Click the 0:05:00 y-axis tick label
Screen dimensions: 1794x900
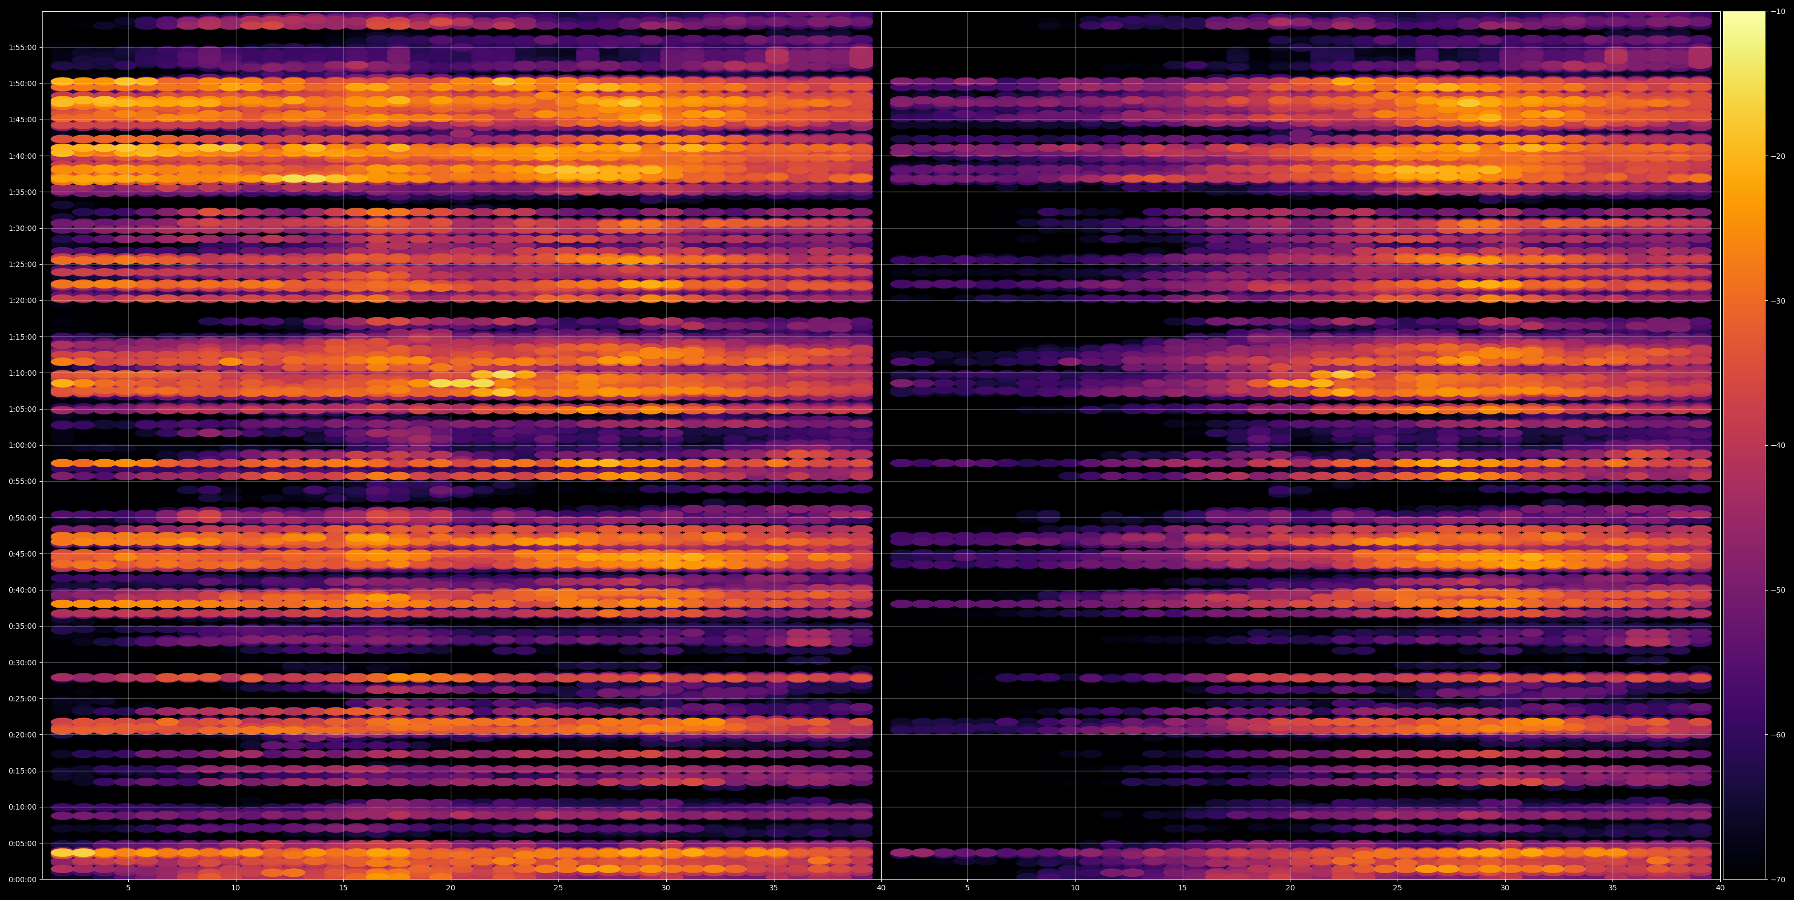[22, 843]
